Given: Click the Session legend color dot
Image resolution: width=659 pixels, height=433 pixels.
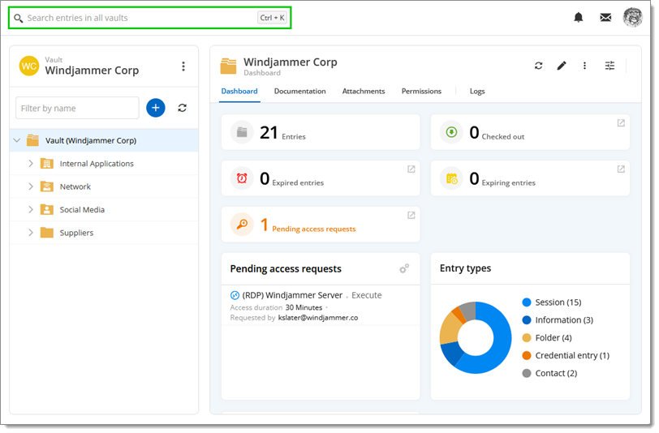Looking at the screenshot, I should [527, 302].
